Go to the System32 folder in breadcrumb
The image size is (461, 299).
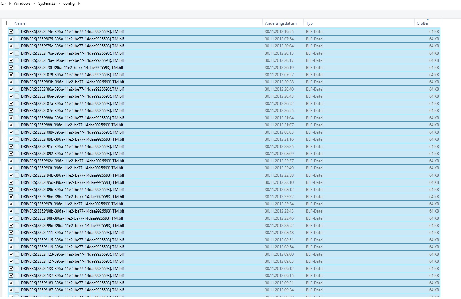coord(47,3)
